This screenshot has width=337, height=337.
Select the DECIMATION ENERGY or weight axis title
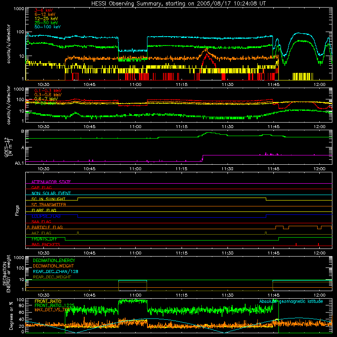point(6,273)
